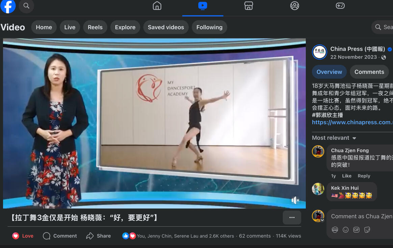Viewport: 393px width, 248px height.
Task: Open the GIF picker in the comment box
Action: click(x=357, y=229)
